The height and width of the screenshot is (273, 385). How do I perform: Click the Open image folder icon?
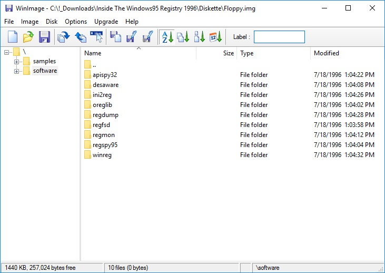click(28, 37)
